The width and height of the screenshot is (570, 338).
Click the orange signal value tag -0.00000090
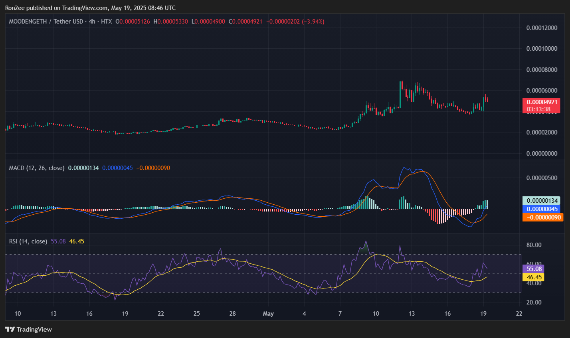point(541,217)
